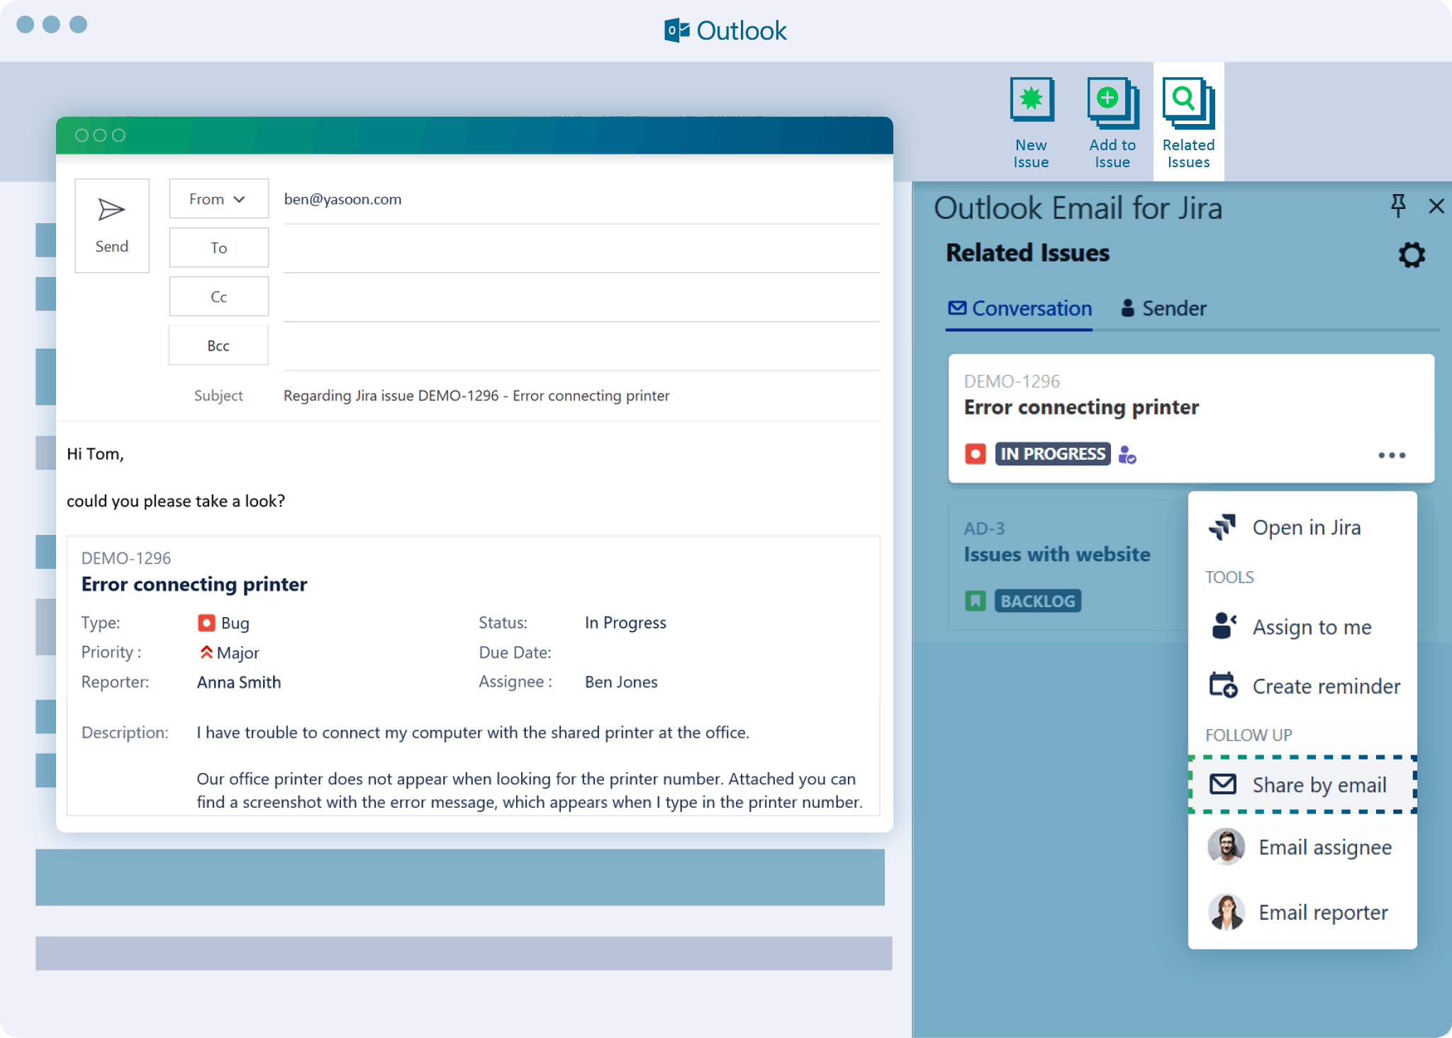This screenshot has height=1038, width=1452.
Task: Click the Send paper-plane icon
Action: click(111, 210)
